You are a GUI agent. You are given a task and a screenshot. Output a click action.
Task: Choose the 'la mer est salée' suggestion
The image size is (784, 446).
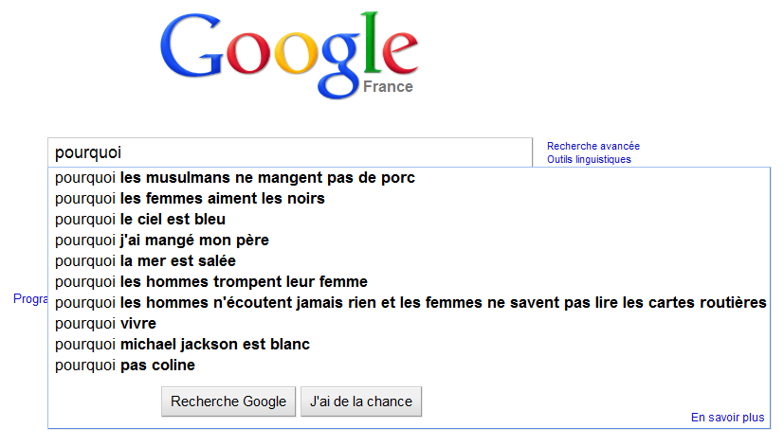(145, 261)
